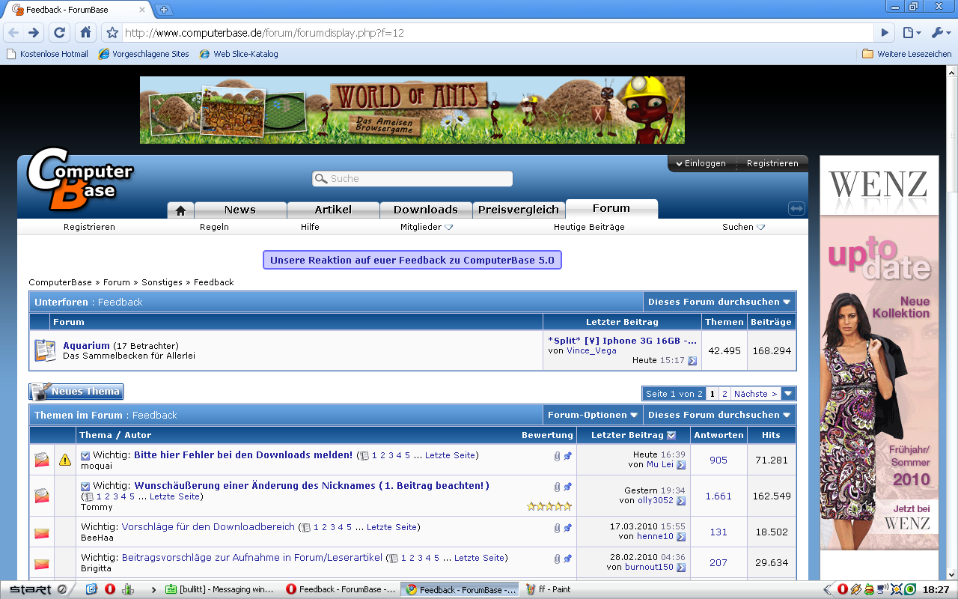Select the Forum tab
Screen dimensions: 958x599
point(611,208)
